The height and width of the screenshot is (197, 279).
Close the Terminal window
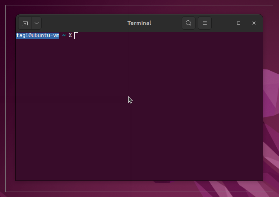click(254, 23)
